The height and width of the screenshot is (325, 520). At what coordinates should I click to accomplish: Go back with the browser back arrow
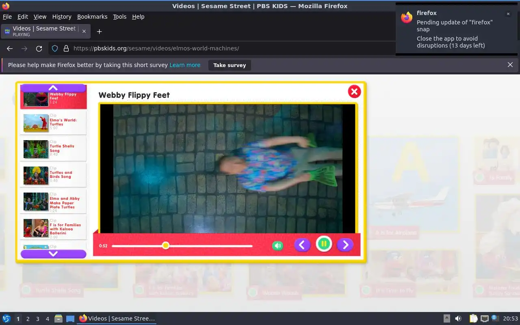point(10,48)
